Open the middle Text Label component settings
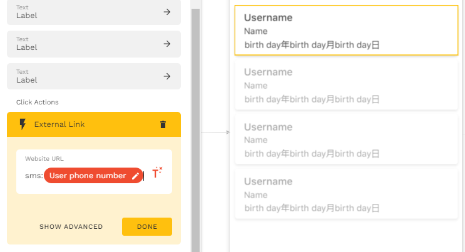Image resolution: width=465 pixels, height=252 pixels. pyautogui.click(x=94, y=44)
